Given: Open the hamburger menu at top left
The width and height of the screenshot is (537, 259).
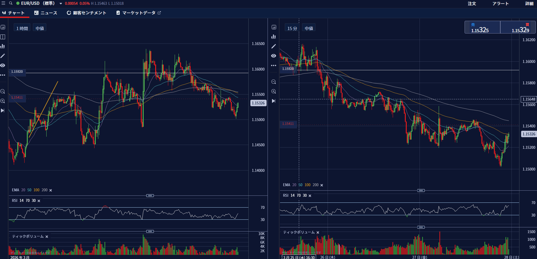Looking at the screenshot, I should pos(3,3).
